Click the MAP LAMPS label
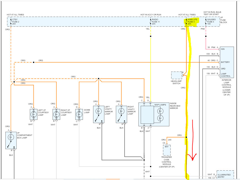240x180 pixels. (x=160, y=105)
